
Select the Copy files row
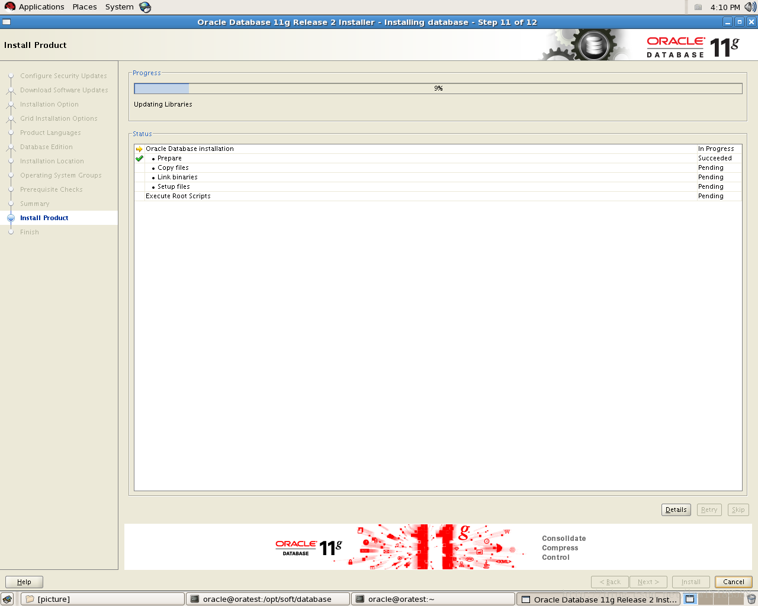(438, 167)
